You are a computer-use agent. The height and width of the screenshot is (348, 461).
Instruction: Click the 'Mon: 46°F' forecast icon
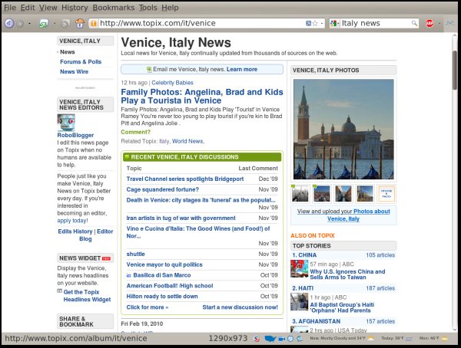tap(445, 338)
